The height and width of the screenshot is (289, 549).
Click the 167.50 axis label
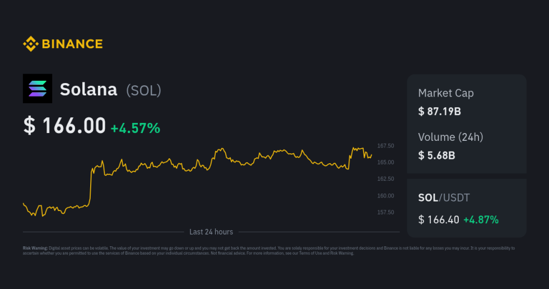pyautogui.click(x=385, y=146)
